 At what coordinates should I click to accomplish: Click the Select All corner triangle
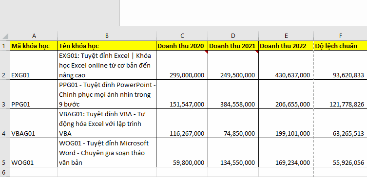(x=5, y=36)
